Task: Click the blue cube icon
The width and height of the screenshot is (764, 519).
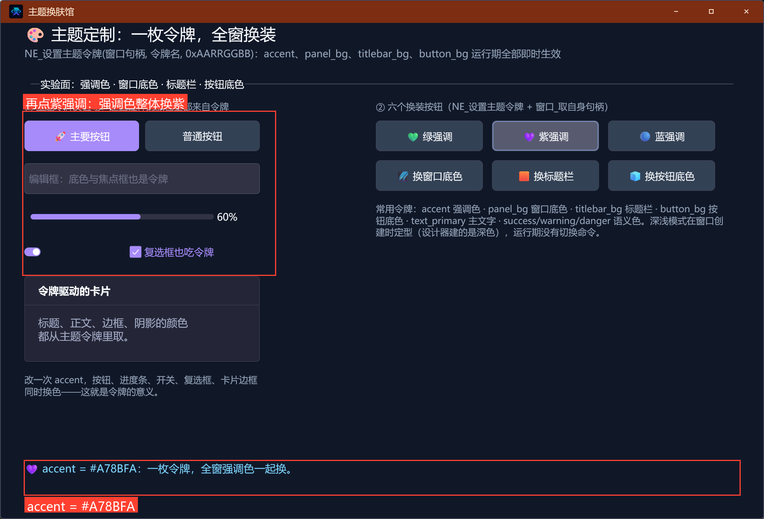Action: point(635,176)
